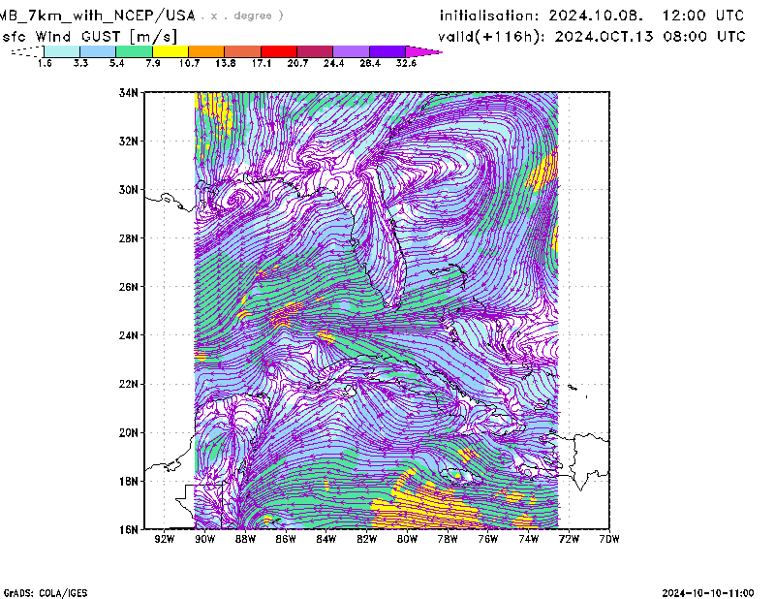This screenshot has width=775, height=599.
Task: Click the 72W longitude label
Action: 569,539
